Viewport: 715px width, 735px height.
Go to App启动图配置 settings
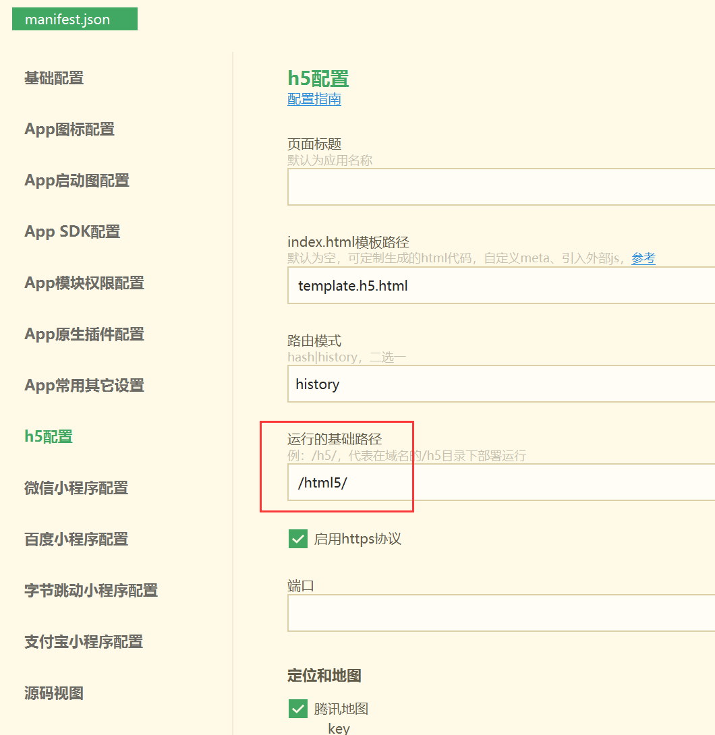[77, 181]
